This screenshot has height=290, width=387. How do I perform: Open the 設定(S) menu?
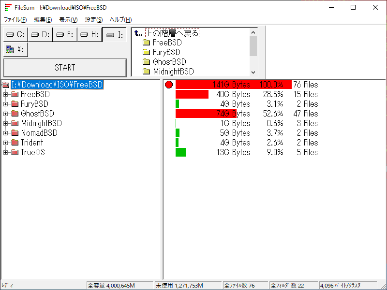point(94,20)
